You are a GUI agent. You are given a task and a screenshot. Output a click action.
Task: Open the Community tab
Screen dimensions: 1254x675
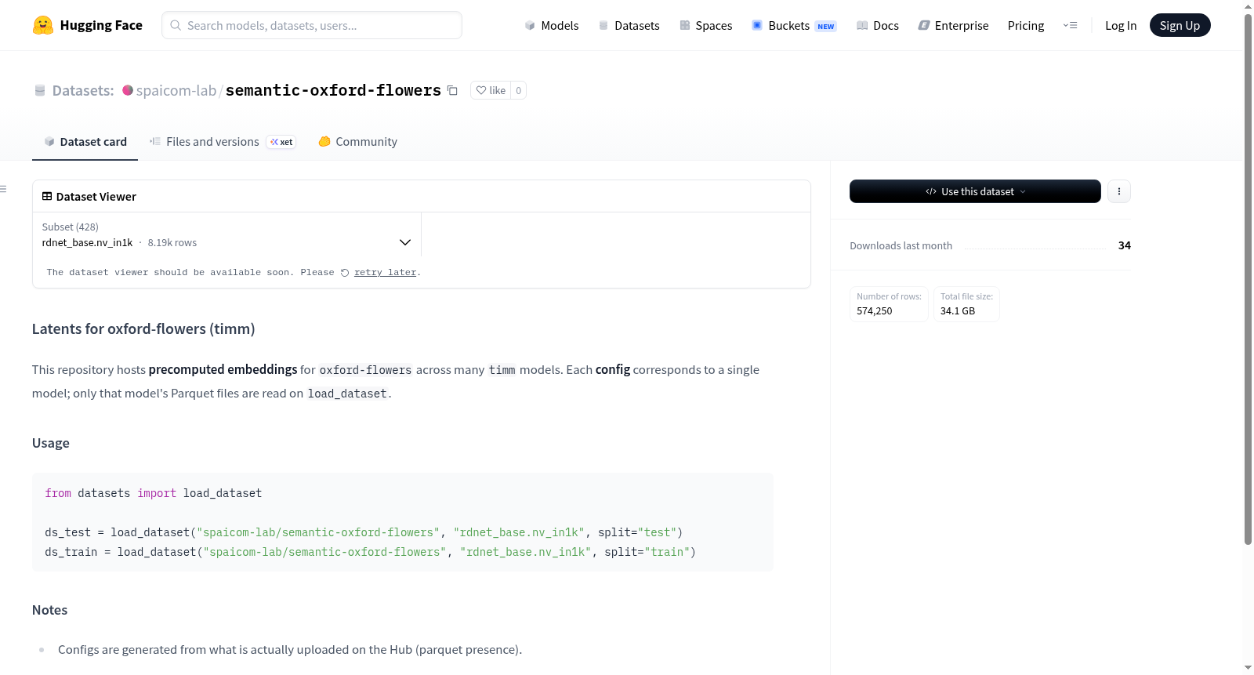pyautogui.click(x=357, y=142)
